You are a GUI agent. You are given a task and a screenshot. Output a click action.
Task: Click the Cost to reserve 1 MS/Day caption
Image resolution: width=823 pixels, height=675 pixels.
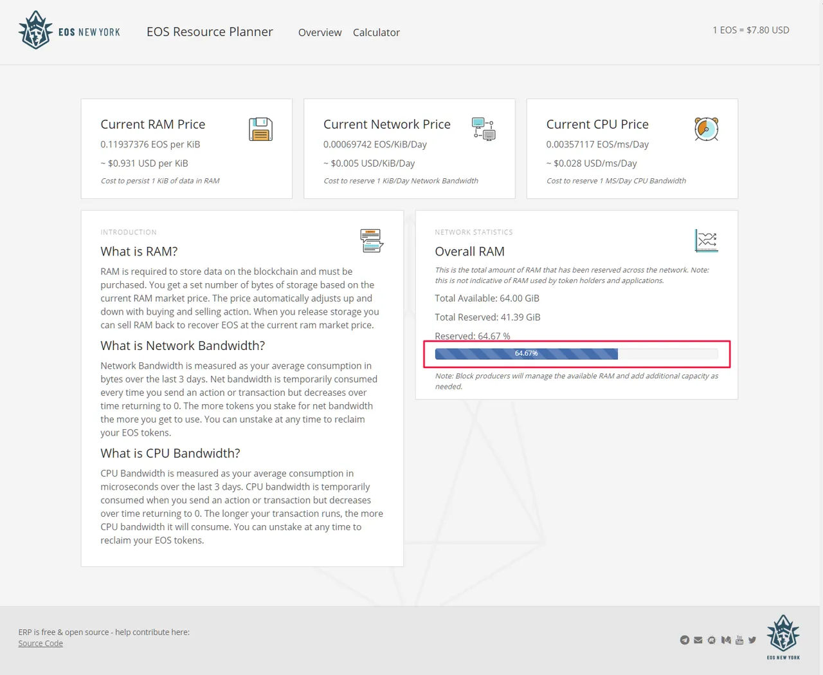(x=616, y=181)
